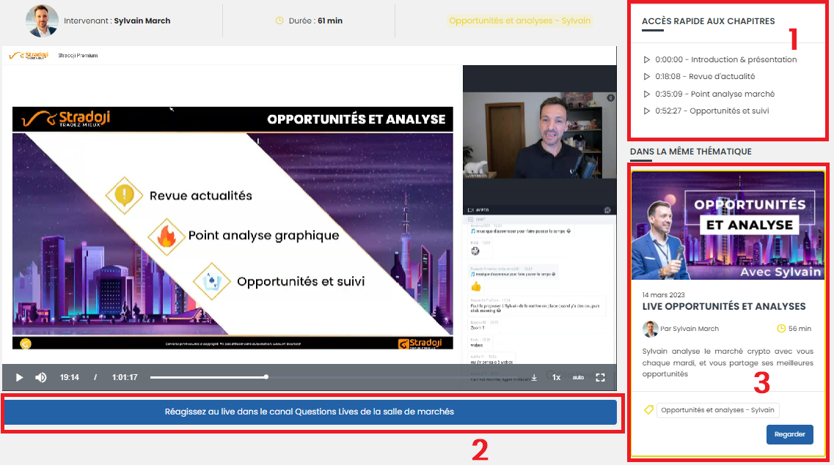Open the Opportunités et Analyse card thumbnail
This screenshot has width=834, height=465.
point(728,225)
